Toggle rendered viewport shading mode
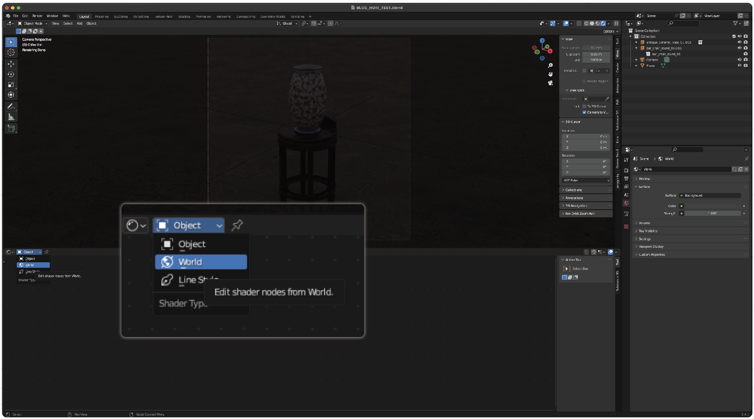754x419 pixels. coord(603,24)
